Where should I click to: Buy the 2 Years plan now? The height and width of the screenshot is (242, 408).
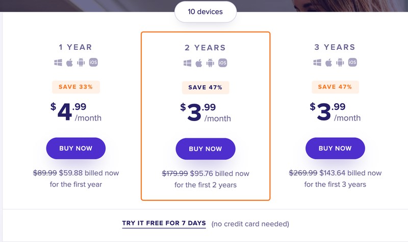tap(206, 149)
